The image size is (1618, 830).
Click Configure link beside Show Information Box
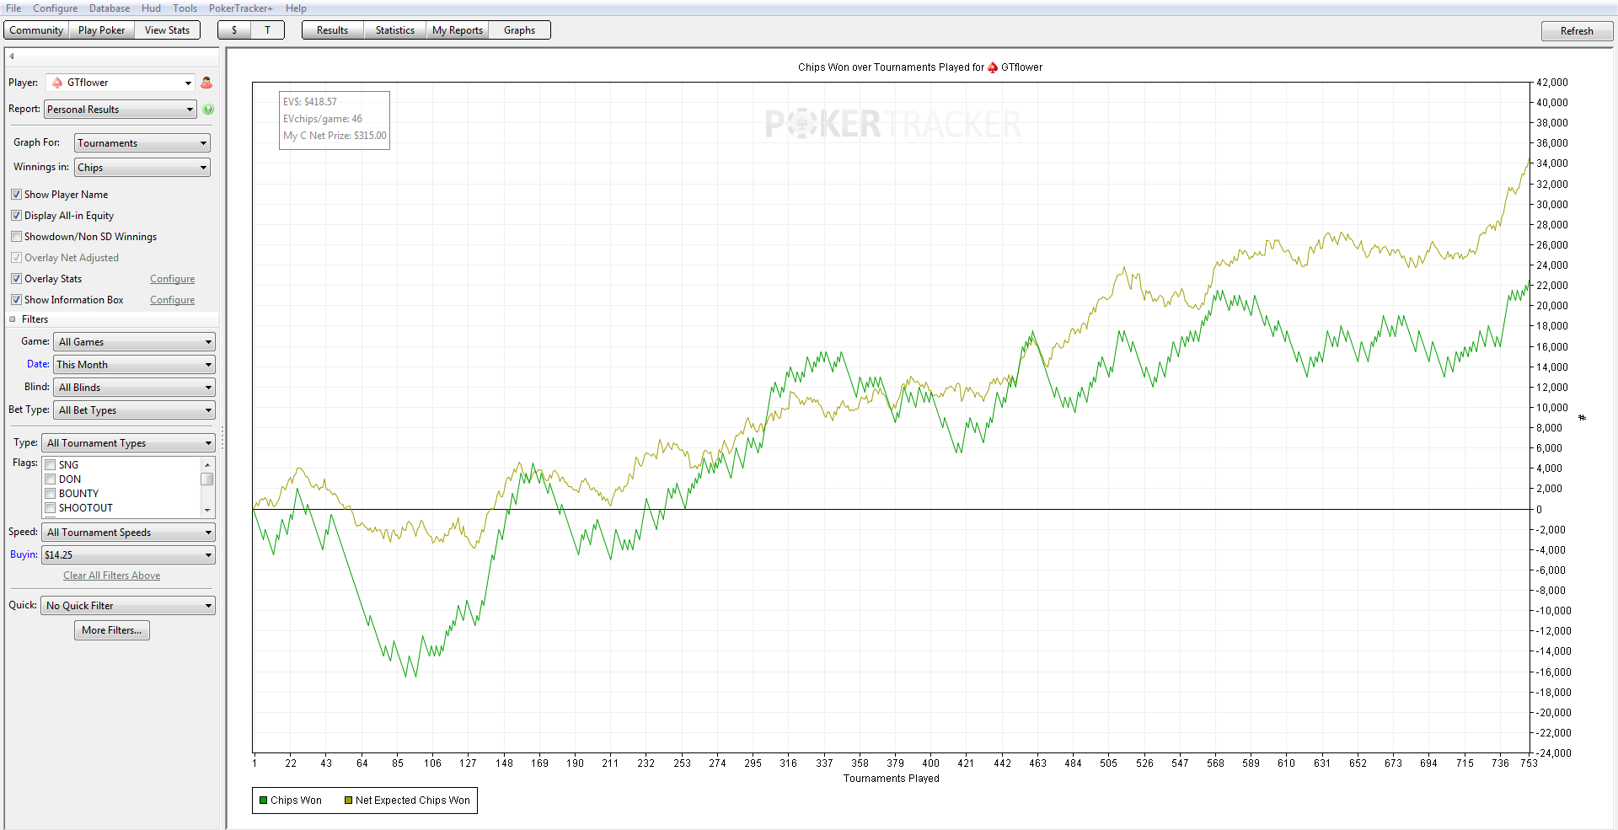click(x=173, y=300)
